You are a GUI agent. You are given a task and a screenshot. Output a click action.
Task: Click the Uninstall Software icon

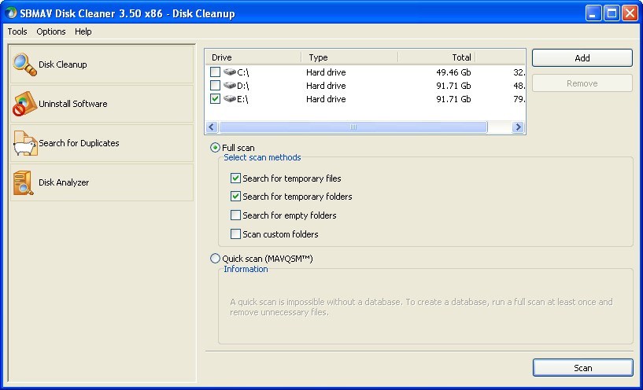[24, 104]
